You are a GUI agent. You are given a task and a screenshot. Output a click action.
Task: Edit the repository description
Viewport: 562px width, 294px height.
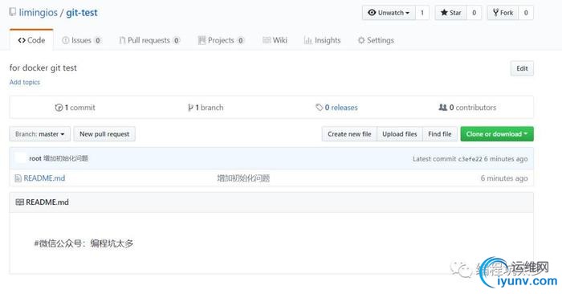(522, 68)
